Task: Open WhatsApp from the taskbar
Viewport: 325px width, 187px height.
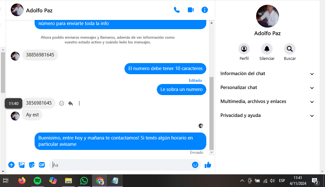Action: click(x=84, y=181)
